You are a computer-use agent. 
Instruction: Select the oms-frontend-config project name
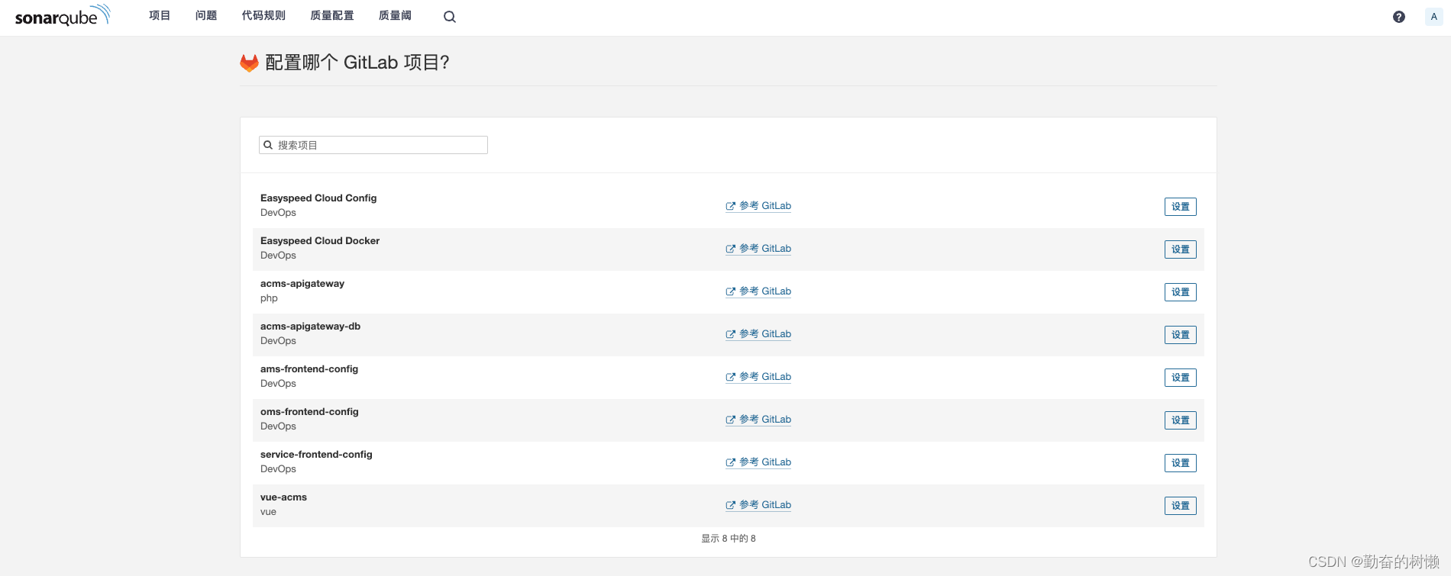coord(309,412)
